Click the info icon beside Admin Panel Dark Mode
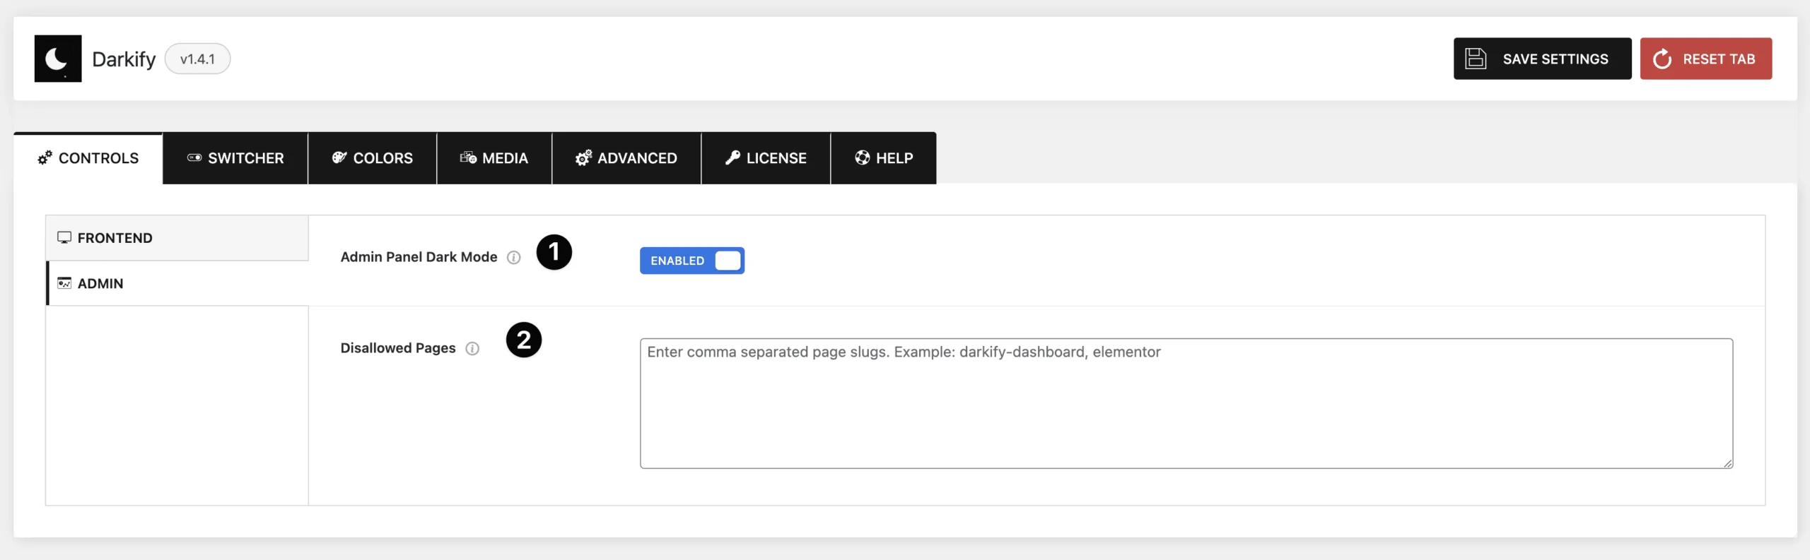This screenshot has height=560, width=1810. point(514,258)
